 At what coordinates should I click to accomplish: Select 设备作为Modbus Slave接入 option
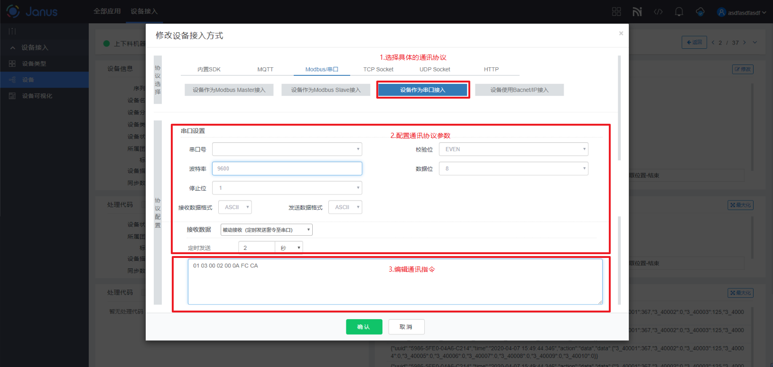[x=326, y=90]
